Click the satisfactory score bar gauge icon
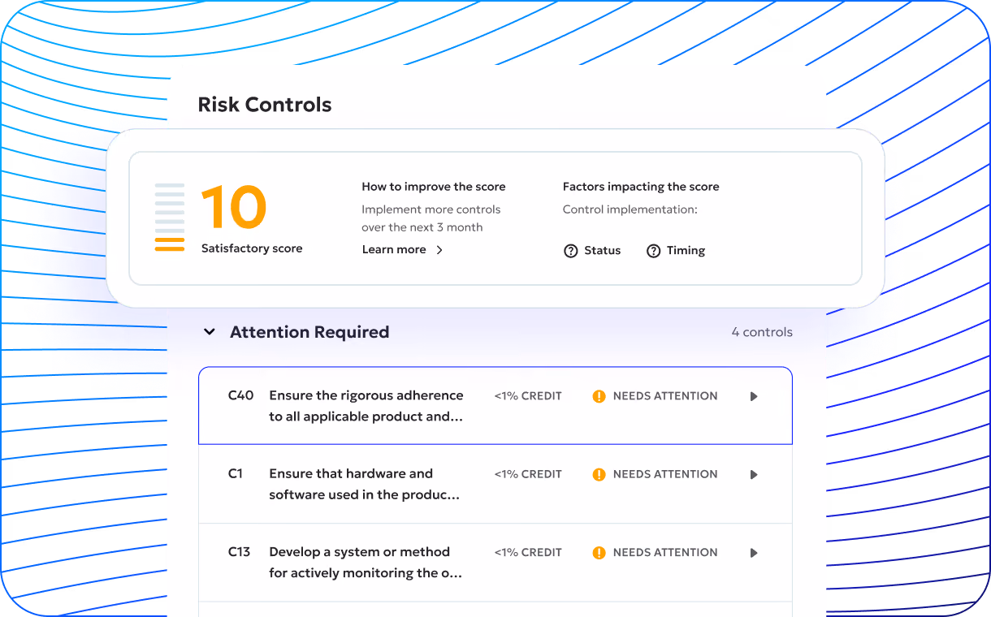Image resolution: width=991 pixels, height=617 pixels. 170,218
